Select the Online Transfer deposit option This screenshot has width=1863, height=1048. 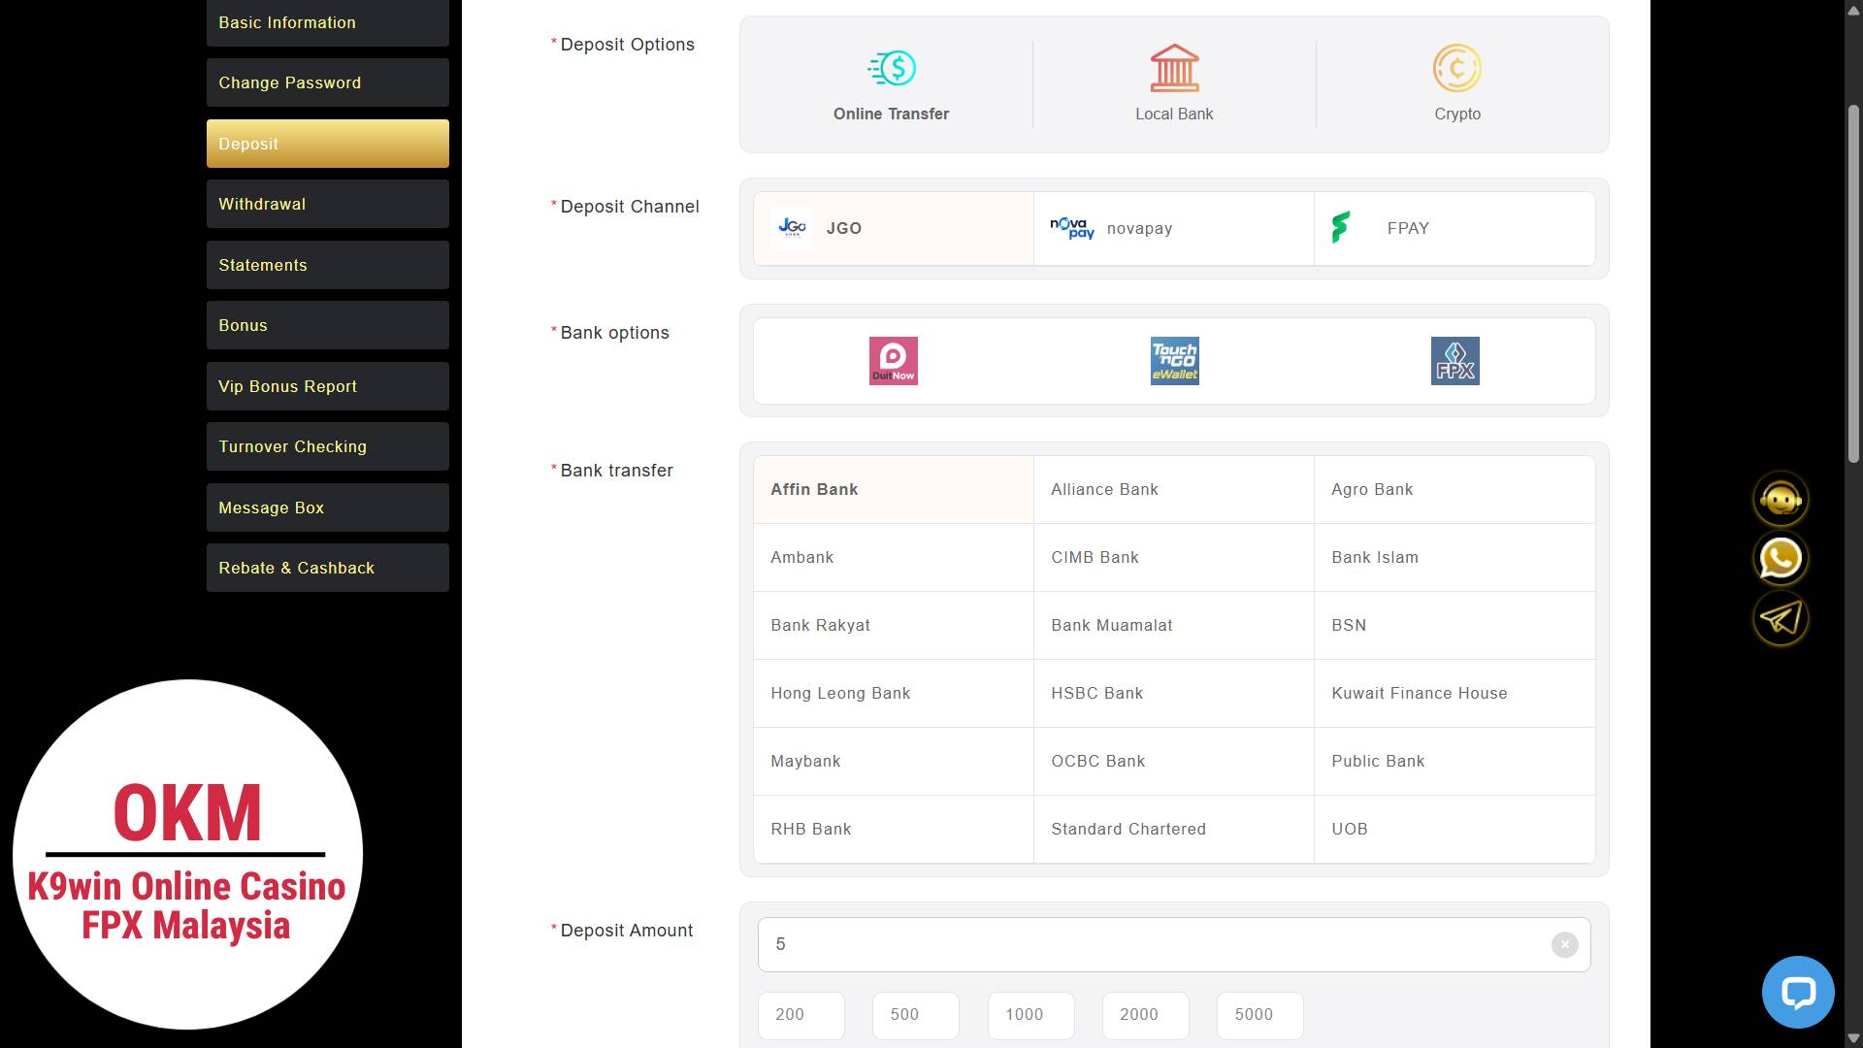point(891,84)
